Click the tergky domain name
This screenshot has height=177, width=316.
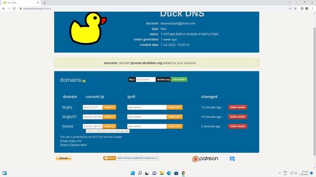click(x=67, y=107)
